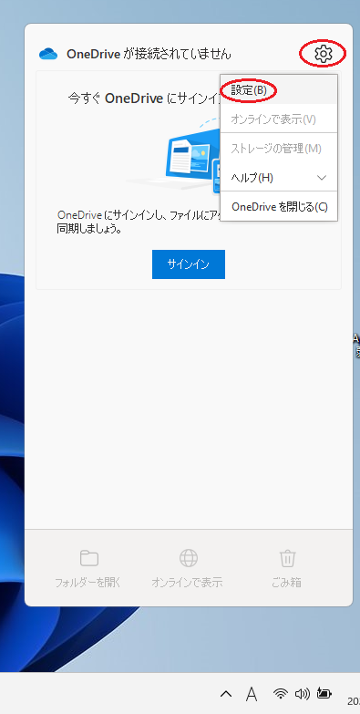
Task: Click the 今すぐ OneDrive にサインイン heading
Action: [x=144, y=98]
